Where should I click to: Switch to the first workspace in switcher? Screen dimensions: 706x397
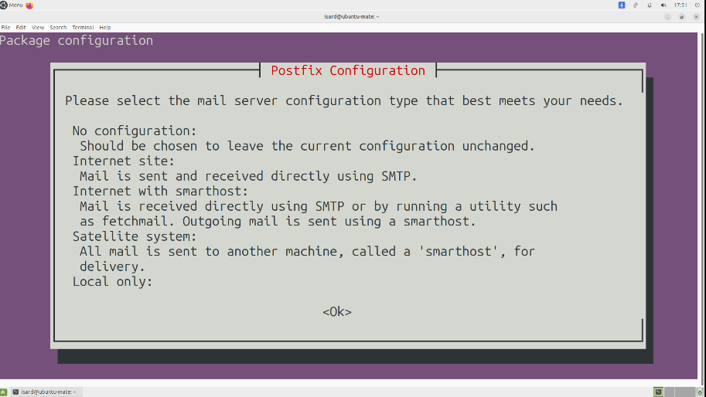click(x=658, y=392)
